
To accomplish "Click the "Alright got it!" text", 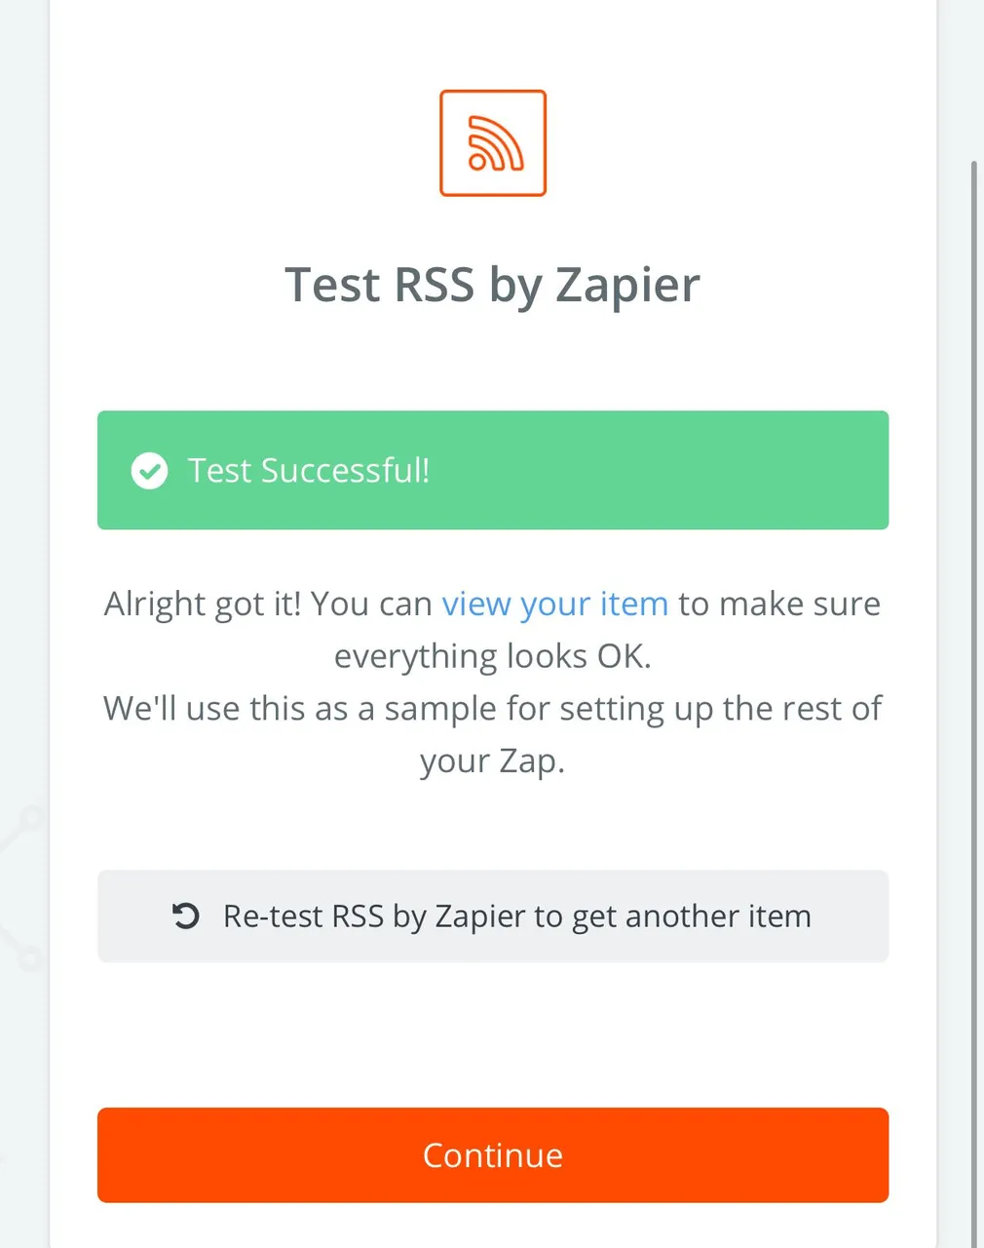I will click(x=203, y=604).
